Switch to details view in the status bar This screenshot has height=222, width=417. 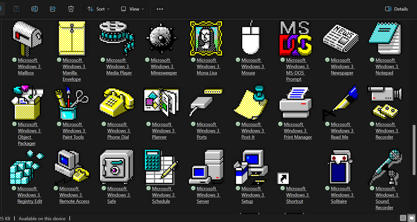click(403, 218)
